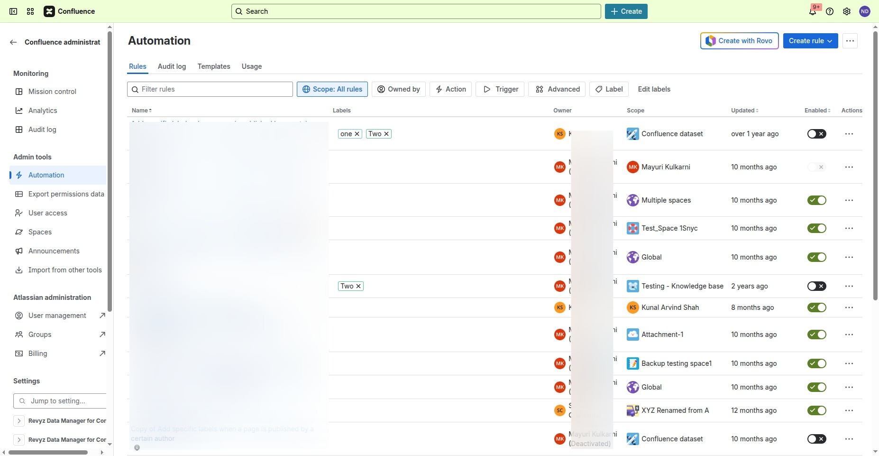This screenshot has width=879, height=456.
Task: Open the more actions menu beside Create rule
Action: (850, 41)
